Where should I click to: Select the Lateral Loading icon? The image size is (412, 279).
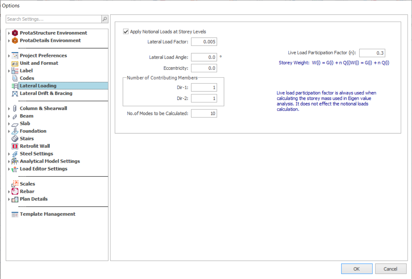[x=14, y=86]
